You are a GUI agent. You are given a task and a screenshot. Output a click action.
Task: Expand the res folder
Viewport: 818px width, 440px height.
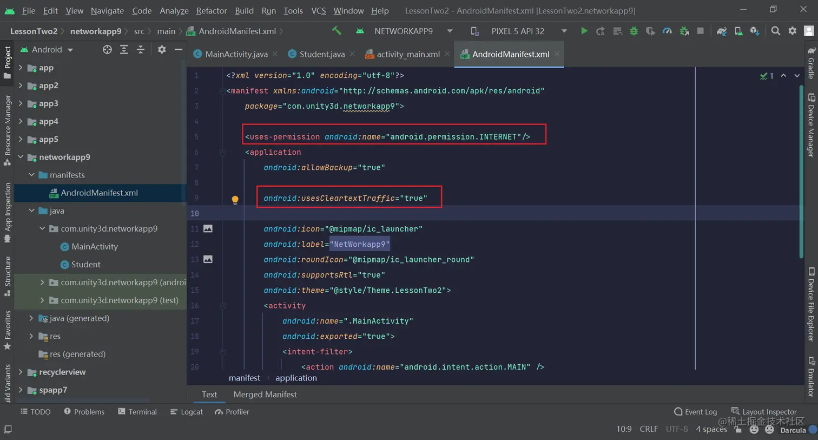click(31, 336)
